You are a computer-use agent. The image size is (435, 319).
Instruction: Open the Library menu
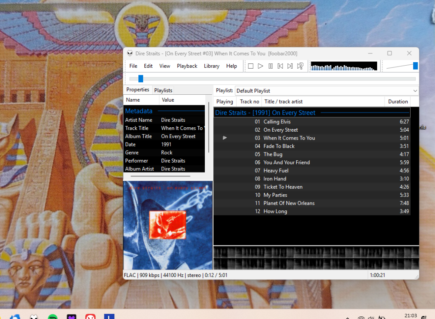pos(211,66)
